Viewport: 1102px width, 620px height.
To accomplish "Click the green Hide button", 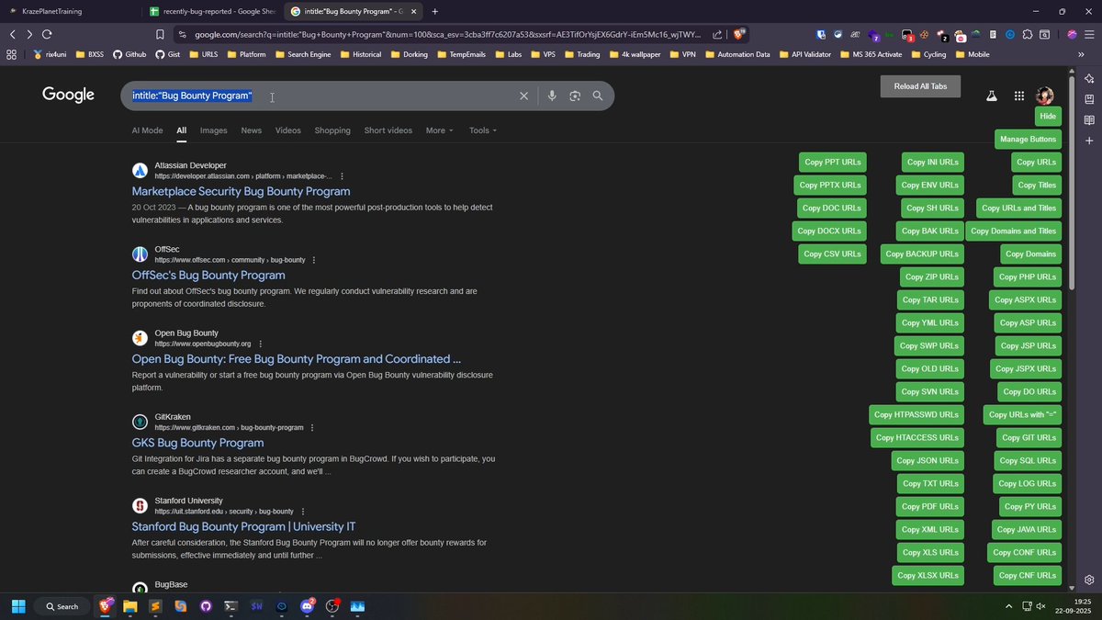I will pyautogui.click(x=1048, y=117).
